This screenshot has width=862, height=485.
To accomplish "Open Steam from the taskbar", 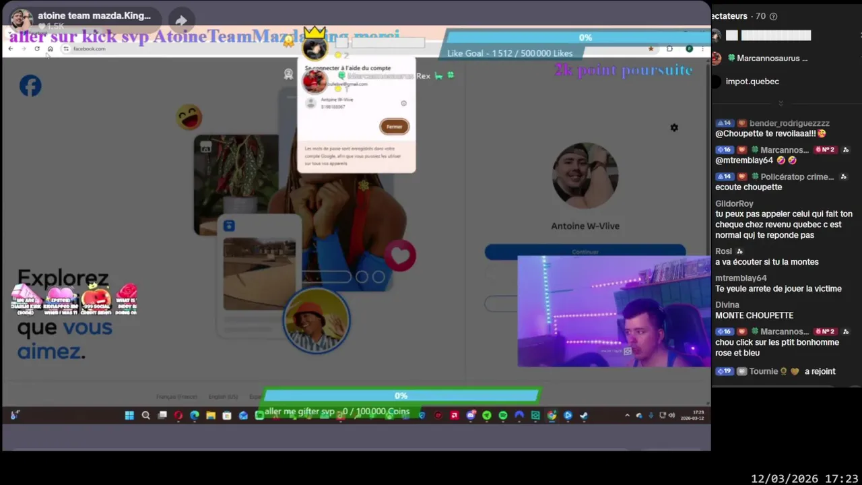I will tap(584, 416).
